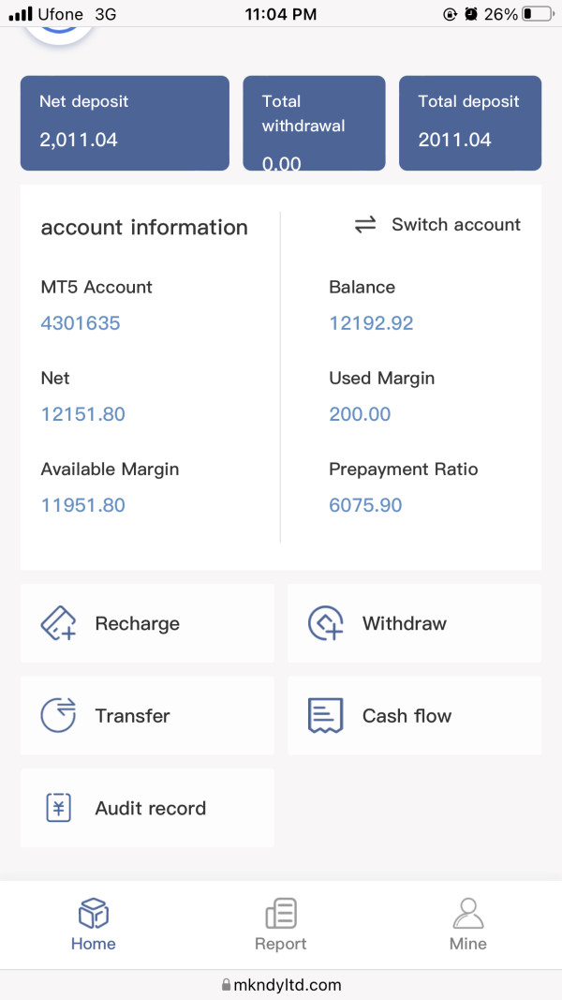Tap the Switch account arrows icon

coord(365,225)
